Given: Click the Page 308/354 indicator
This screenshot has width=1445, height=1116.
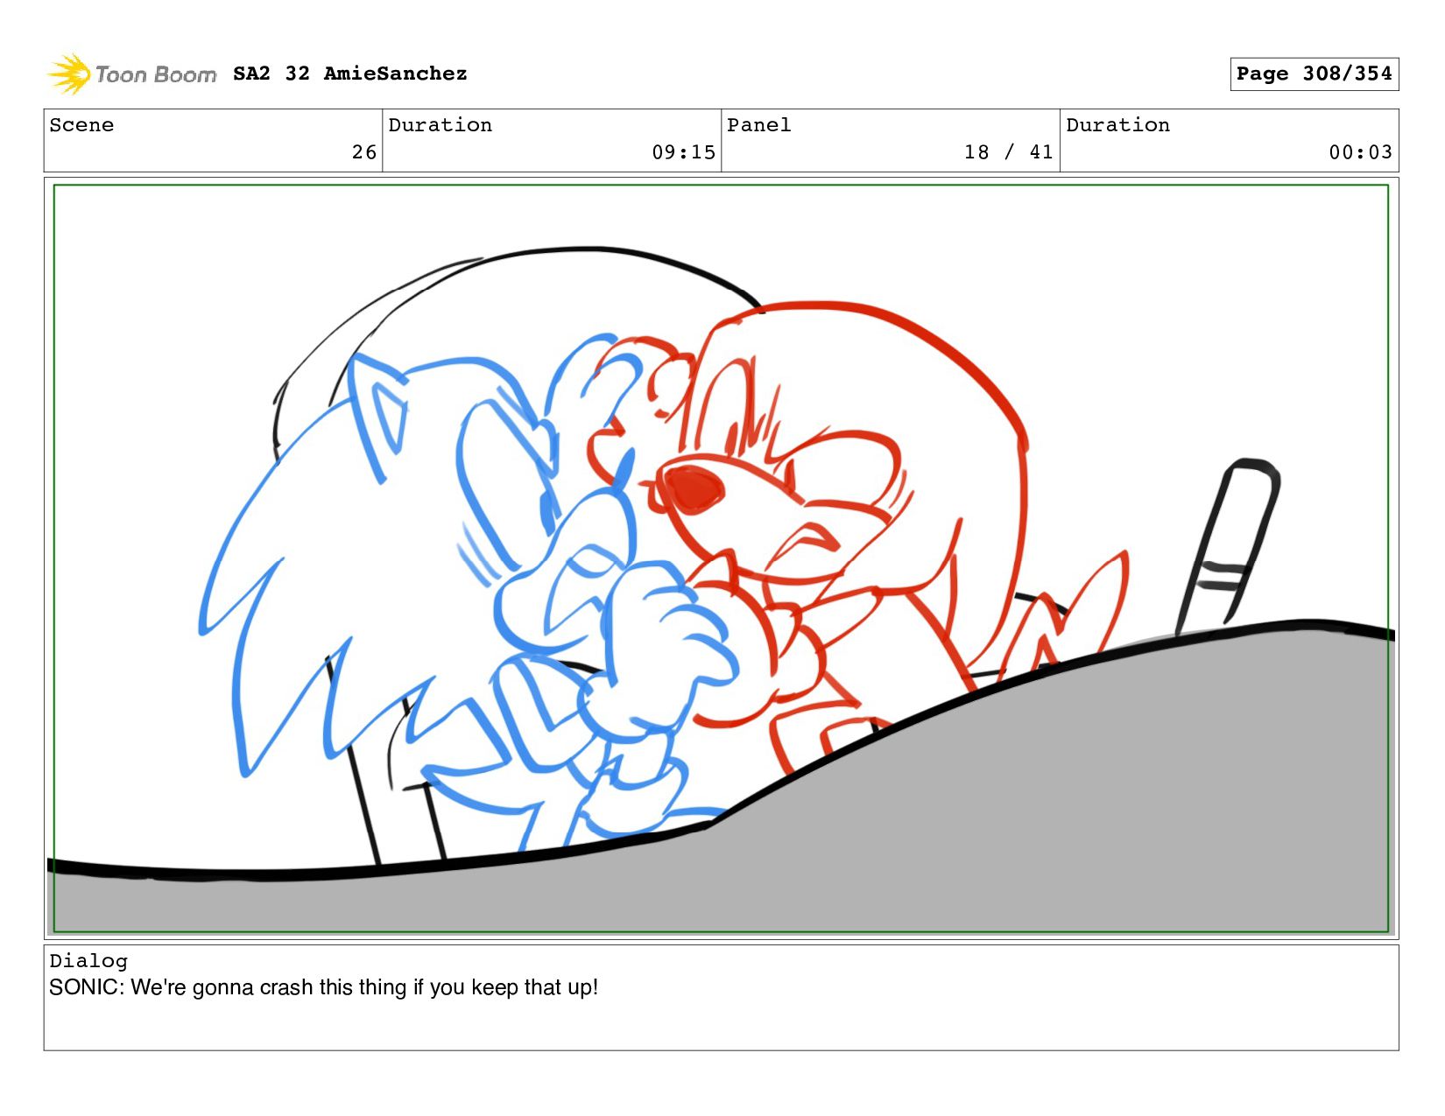Looking at the screenshot, I should pos(1314,74).
